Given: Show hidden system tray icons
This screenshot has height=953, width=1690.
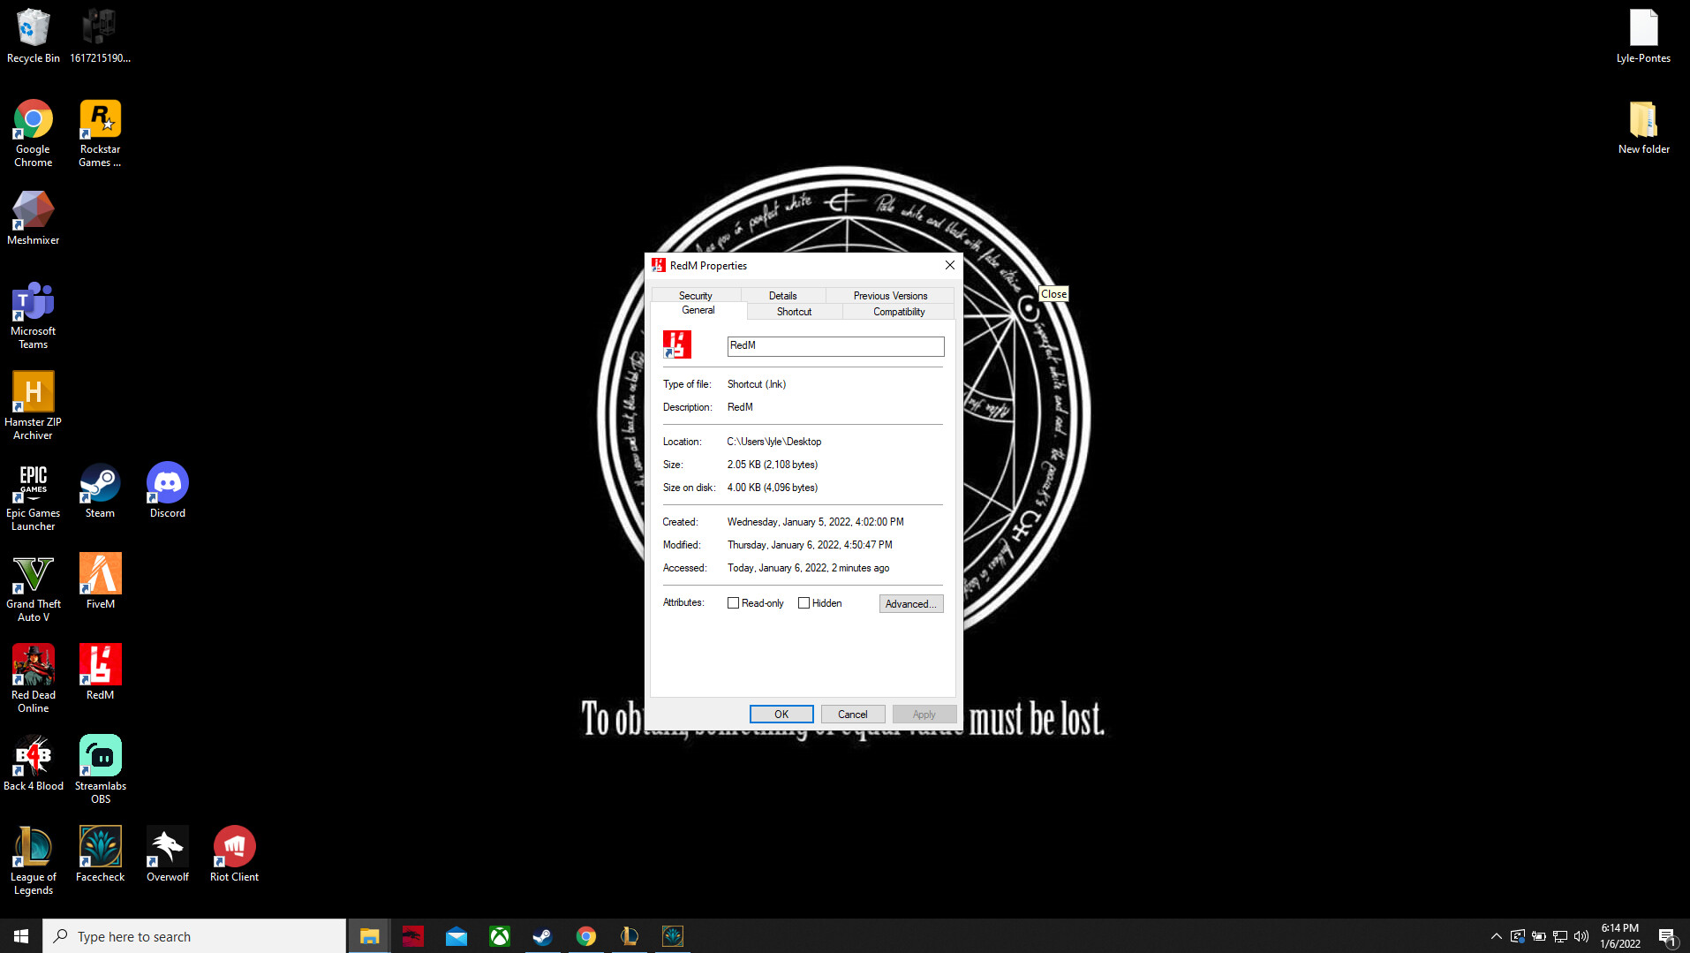Looking at the screenshot, I should 1496,936.
